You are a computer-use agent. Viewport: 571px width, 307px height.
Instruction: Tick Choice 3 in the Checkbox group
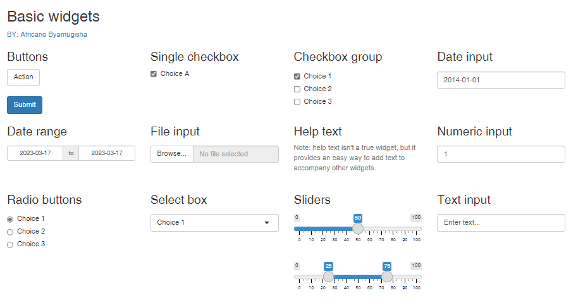[297, 102]
